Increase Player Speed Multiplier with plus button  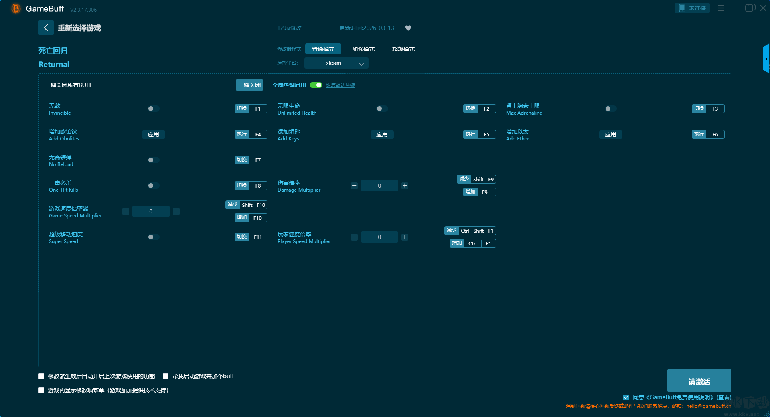[x=405, y=237]
